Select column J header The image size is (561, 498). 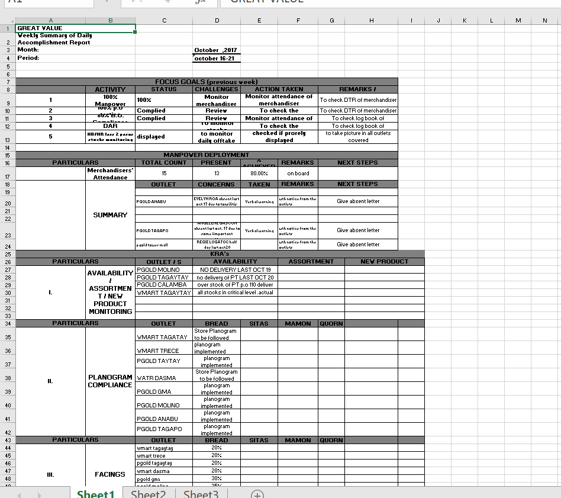click(439, 21)
